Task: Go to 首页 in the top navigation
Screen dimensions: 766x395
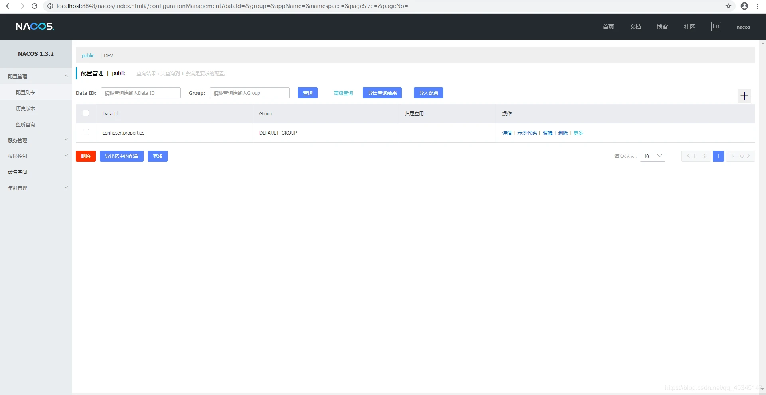Action: (608, 27)
